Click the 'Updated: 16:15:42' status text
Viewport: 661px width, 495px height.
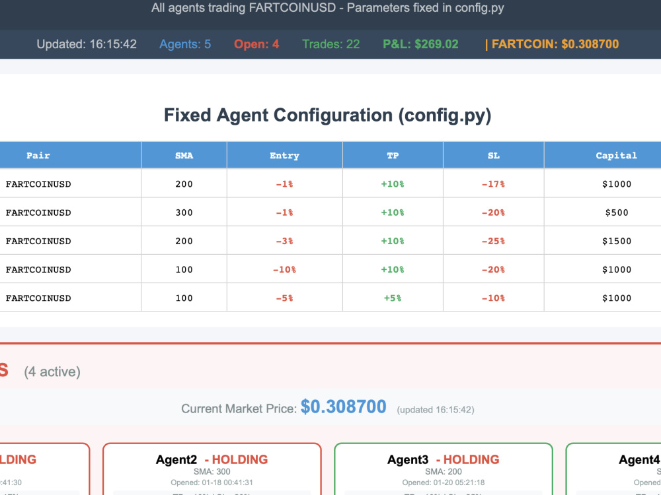(87, 44)
